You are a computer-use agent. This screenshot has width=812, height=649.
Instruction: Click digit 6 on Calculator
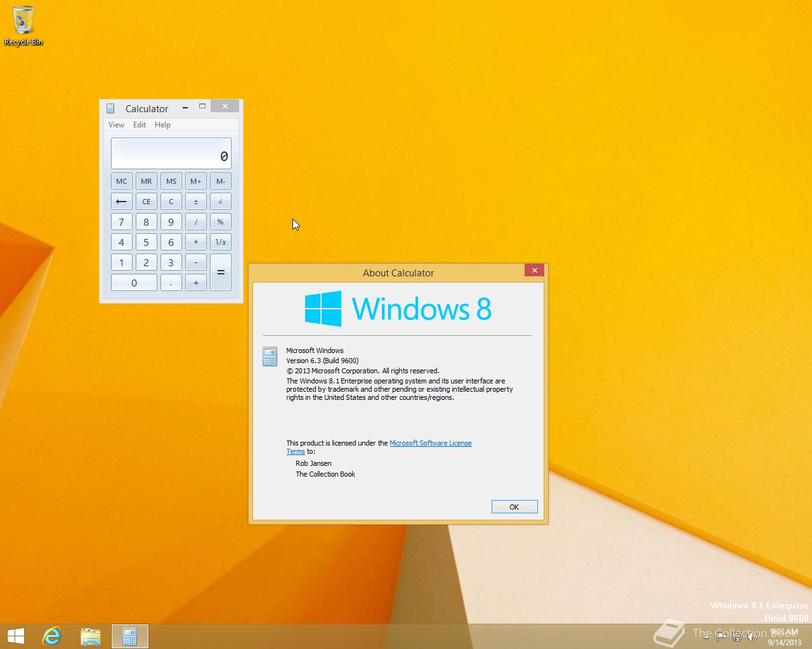[x=171, y=242]
